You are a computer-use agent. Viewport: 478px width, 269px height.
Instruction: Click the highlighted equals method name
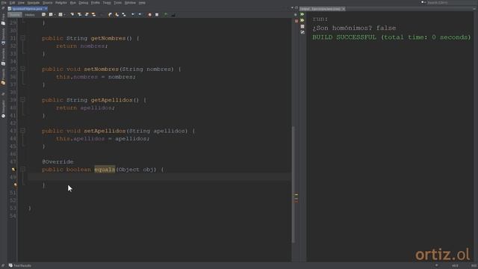click(105, 170)
